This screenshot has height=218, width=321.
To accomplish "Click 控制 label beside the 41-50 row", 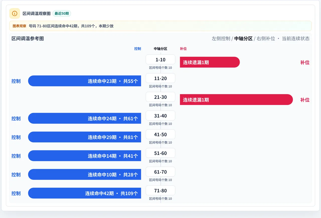I will point(16,137).
